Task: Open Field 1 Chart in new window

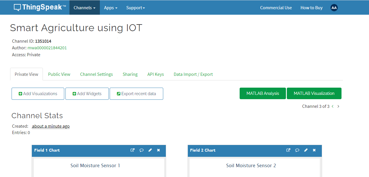Action: [133, 150]
